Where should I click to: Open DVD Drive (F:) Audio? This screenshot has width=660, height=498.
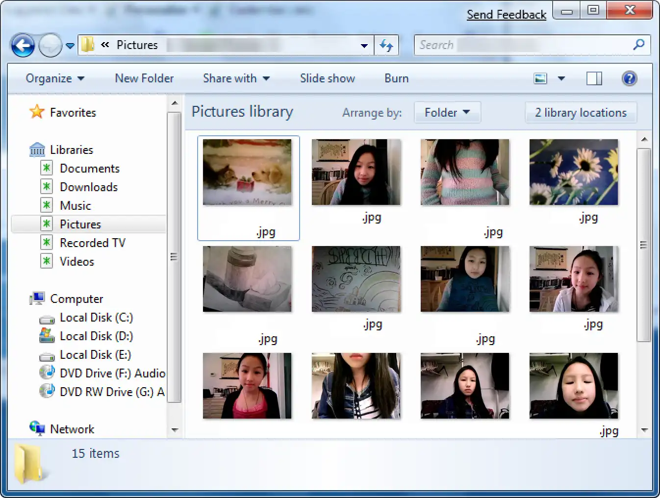click(112, 373)
